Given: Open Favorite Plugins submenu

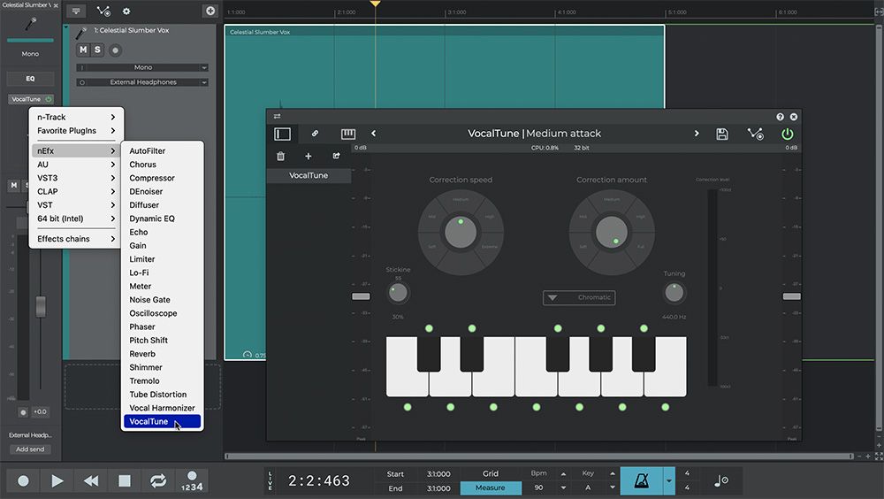Looking at the screenshot, I should pyautogui.click(x=76, y=130).
